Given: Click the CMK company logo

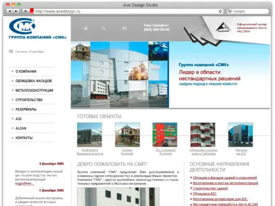Looking at the screenshot, I should 22,26.
